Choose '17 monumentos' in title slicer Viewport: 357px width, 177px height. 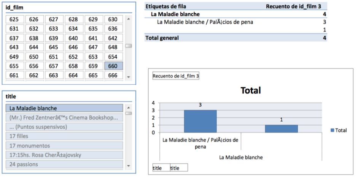pyautogui.click(x=64, y=145)
